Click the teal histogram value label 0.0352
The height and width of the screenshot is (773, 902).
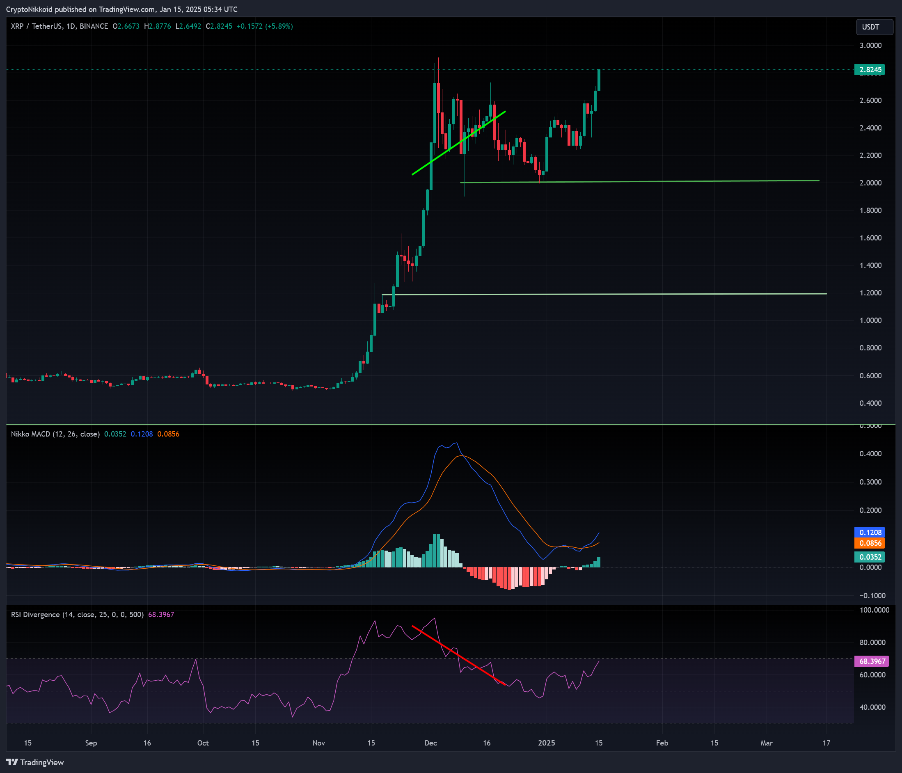coord(869,557)
